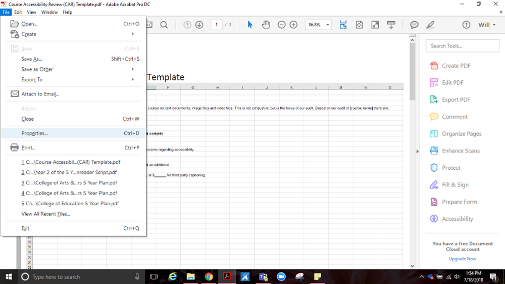
Task: Select the arrow Selection tool
Action: (250, 25)
